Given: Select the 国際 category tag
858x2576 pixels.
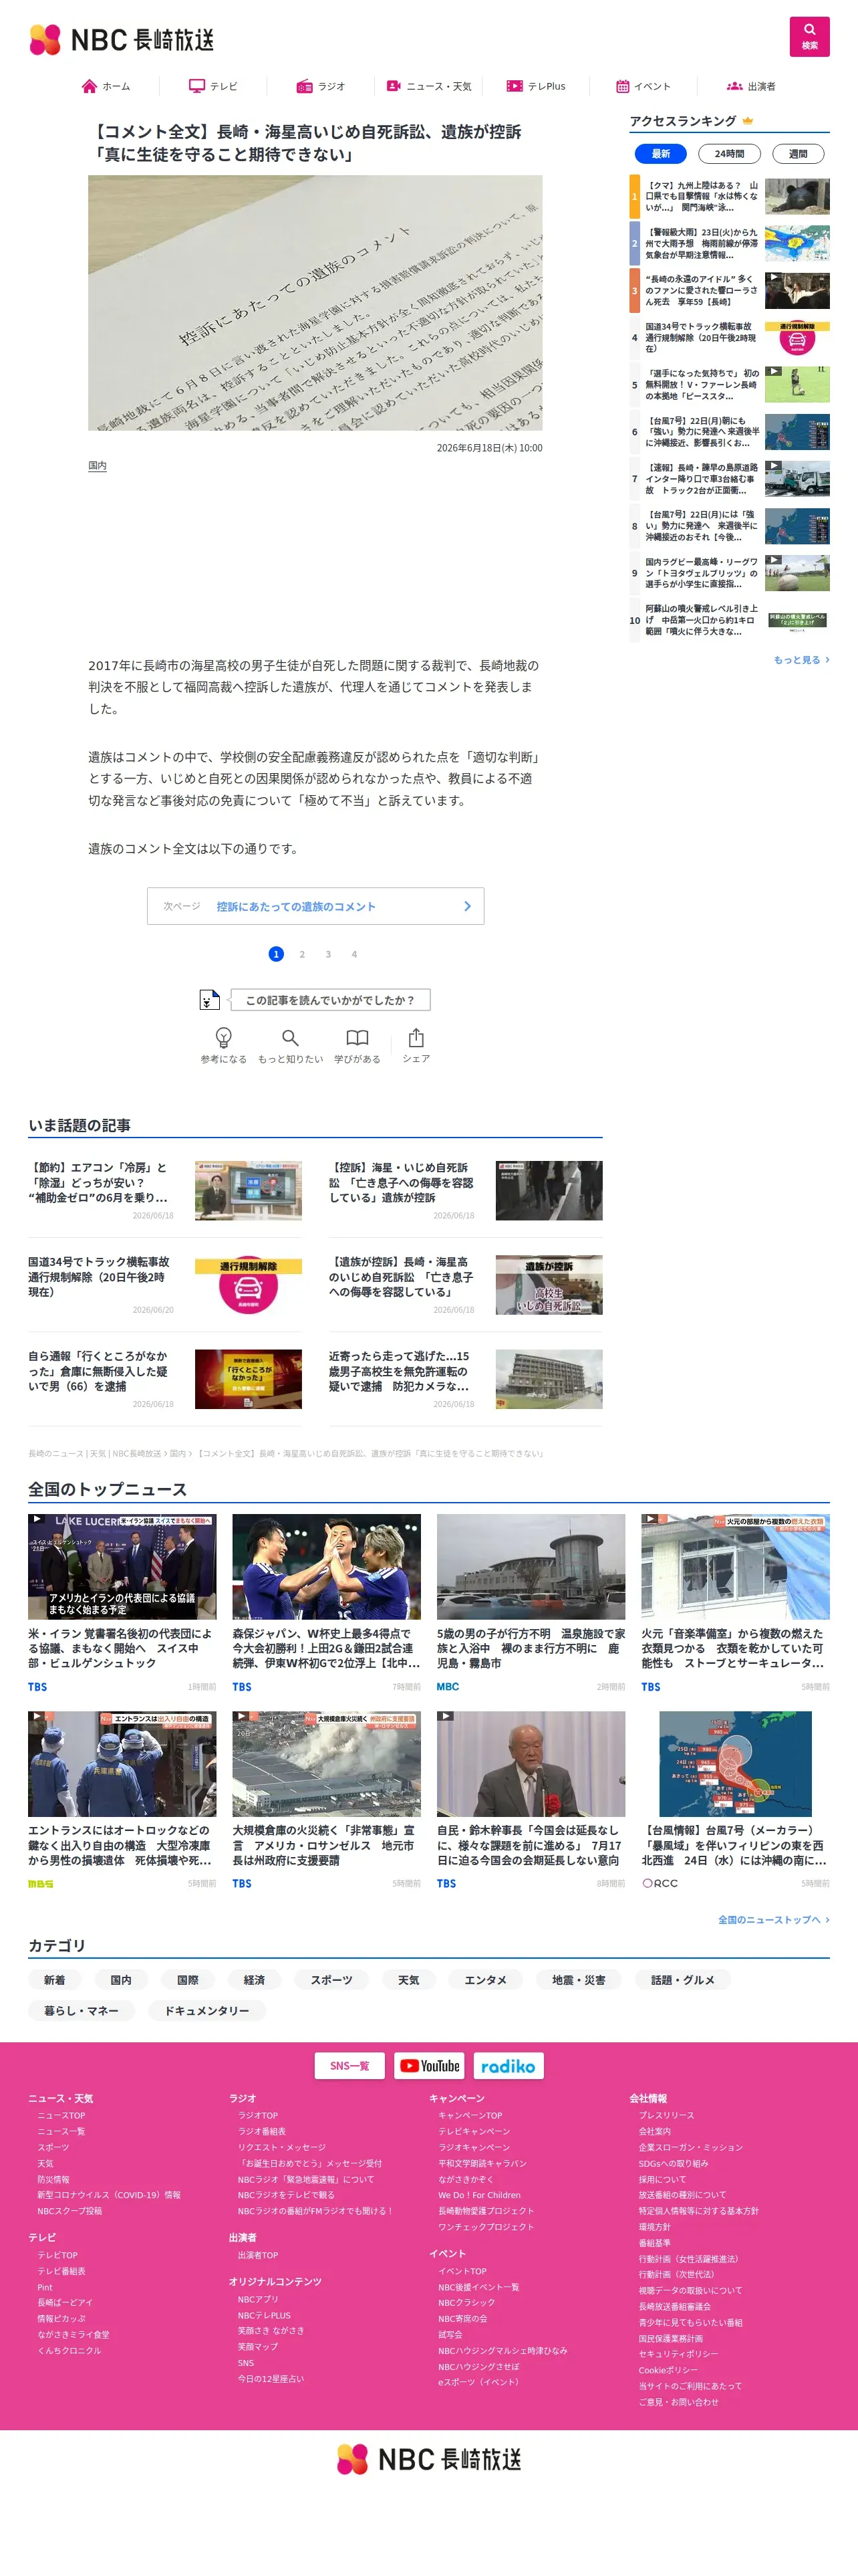Looking at the screenshot, I should pyautogui.click(x=188, y=1980).
